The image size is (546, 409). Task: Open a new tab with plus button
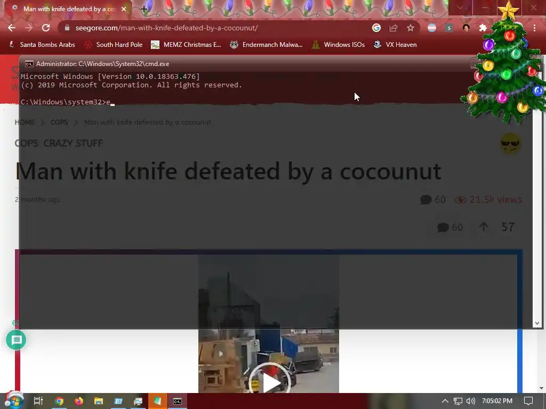(144, 10)
